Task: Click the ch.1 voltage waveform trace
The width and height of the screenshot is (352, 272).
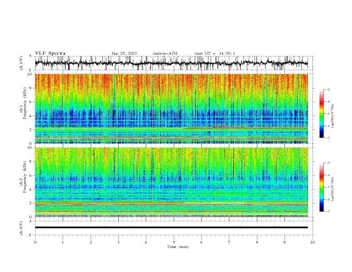Action: (171, 63)
